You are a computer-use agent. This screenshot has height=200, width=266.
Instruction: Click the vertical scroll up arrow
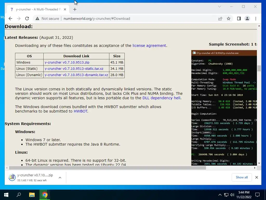point(259,26)
